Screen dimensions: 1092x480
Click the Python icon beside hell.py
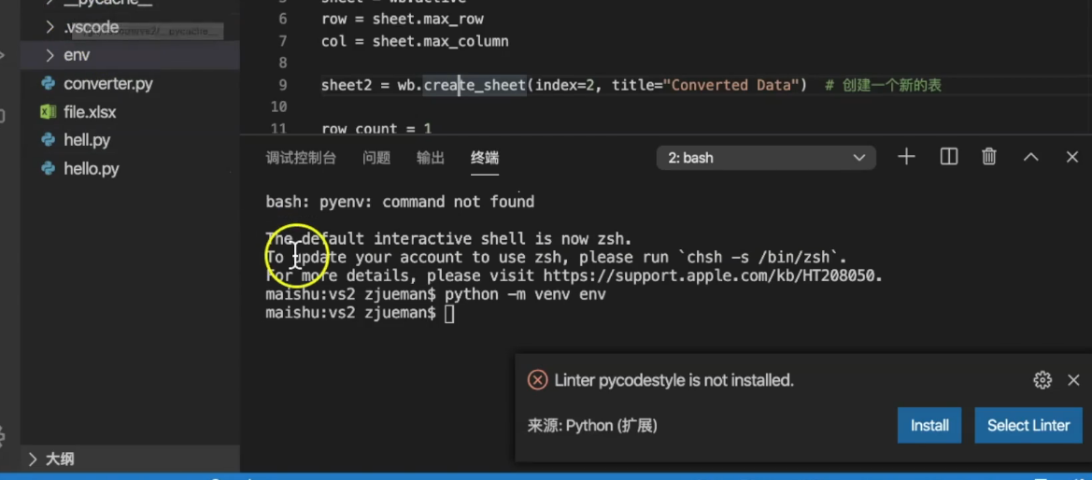click(x=48, y=140)
